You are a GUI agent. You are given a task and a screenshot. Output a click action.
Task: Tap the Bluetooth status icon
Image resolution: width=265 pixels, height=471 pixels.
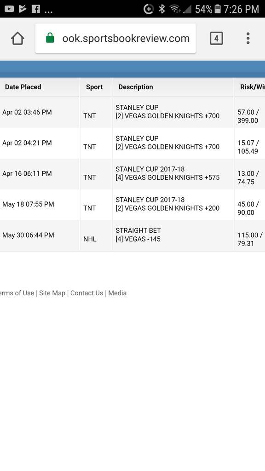[162, 9]
